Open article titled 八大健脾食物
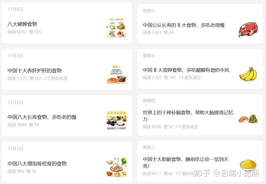Image resolution: width=266 pixels, height=184 pixels. (22, 24)
